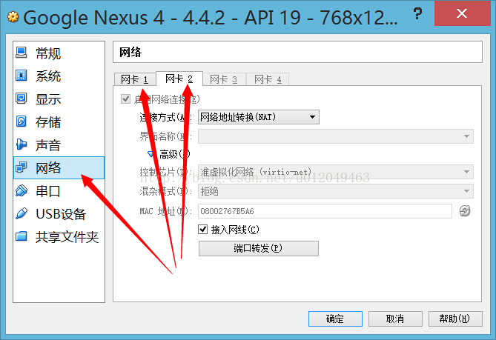Click the 声音 (Audio) speaker icon
The image size is (496, 340).
pos(22,144)
